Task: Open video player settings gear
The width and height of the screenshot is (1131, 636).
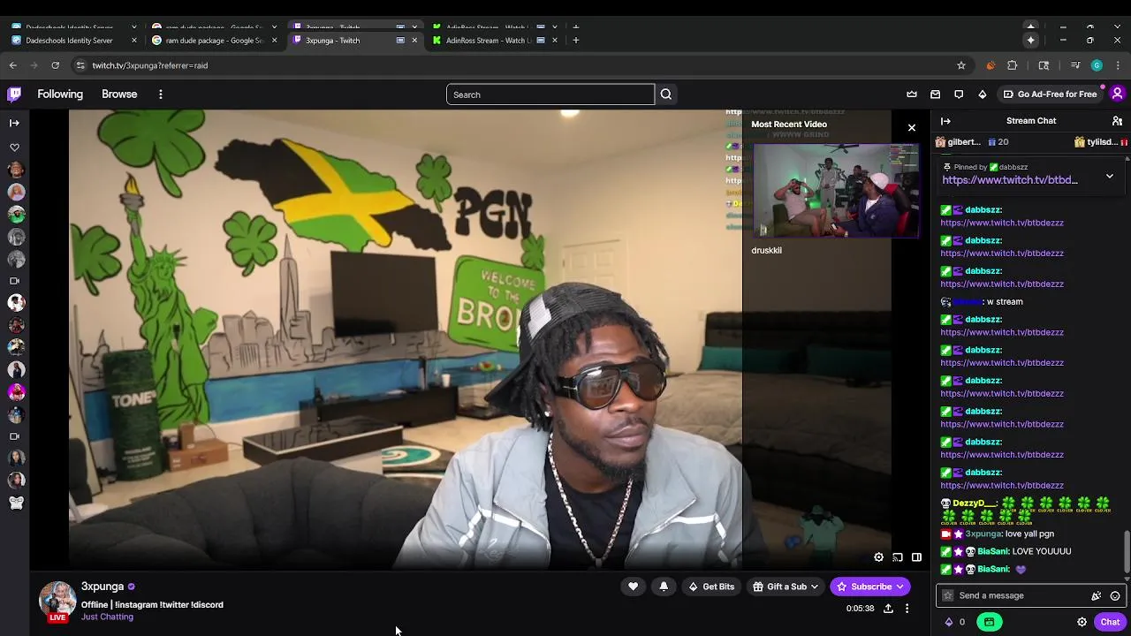Action: point(878,557)
